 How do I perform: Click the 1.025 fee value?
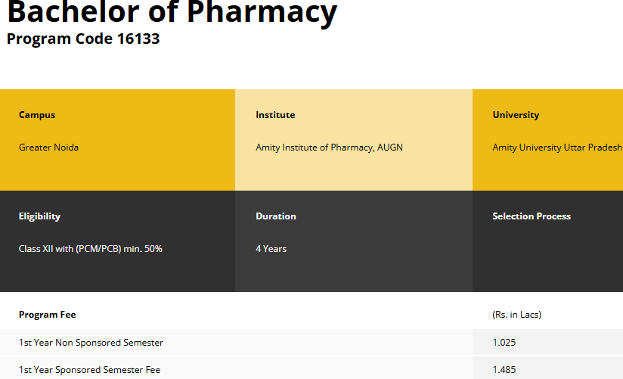(x=504, y=343)
